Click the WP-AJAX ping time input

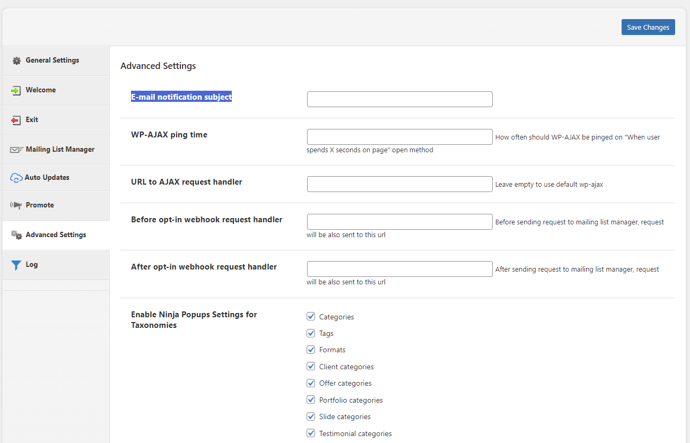pyautogui.click(x=399, y=137)
